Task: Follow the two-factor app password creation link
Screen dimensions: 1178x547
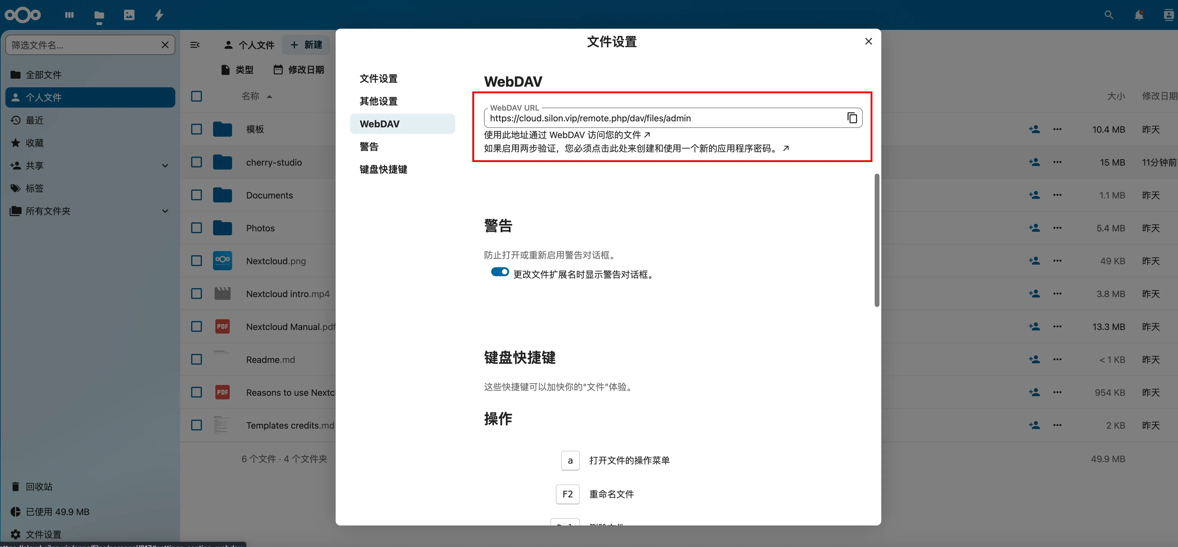Action: pos(637,149)
